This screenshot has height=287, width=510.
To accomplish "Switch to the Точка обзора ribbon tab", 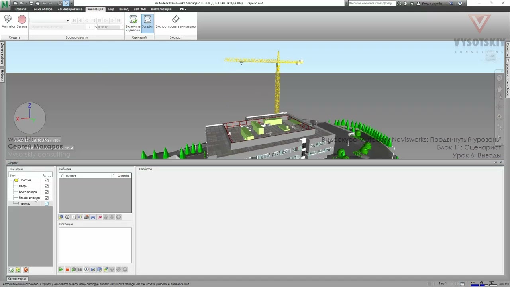I will 42,9.
